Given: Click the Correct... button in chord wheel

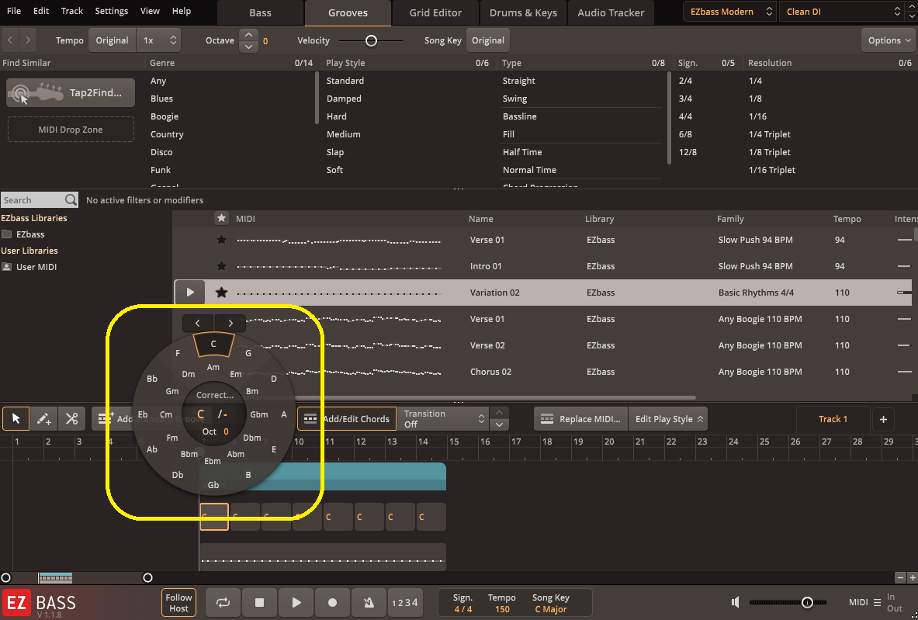Looking at the screenshot, I should [x=214, y=395].
